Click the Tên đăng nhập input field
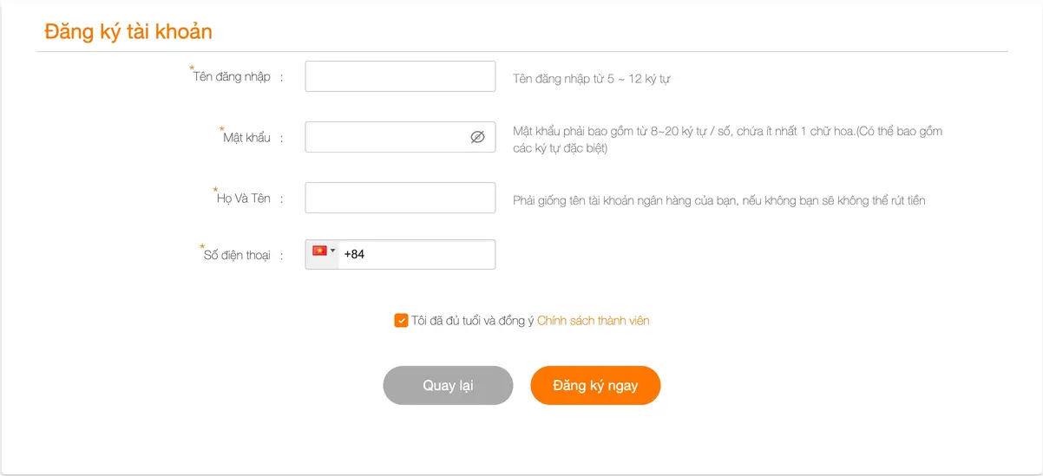 pos(400,76)
